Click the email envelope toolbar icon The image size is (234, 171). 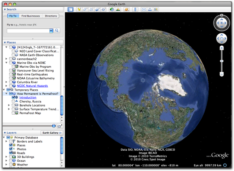click(144, 10)
